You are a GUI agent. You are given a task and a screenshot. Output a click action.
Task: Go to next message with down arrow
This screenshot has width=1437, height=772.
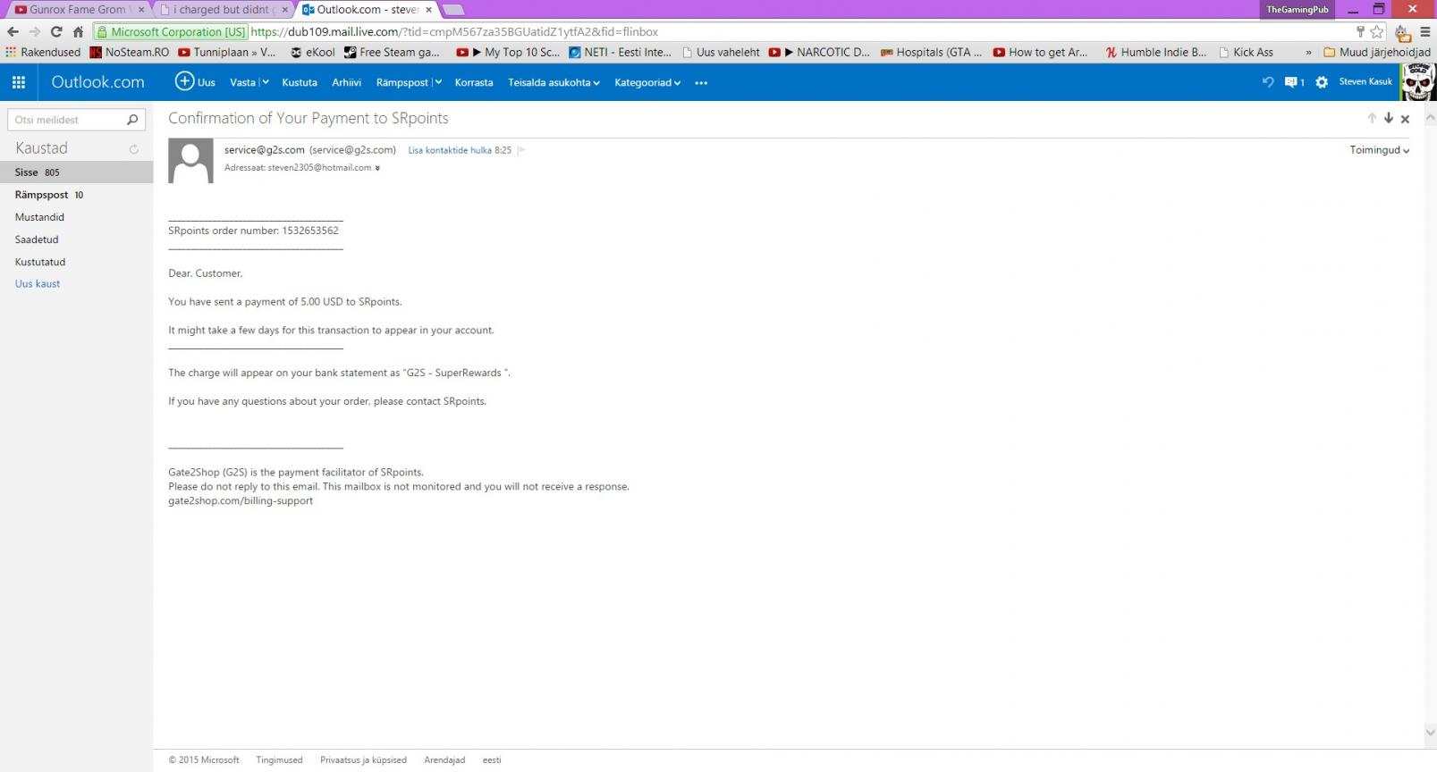pyautogui.click(x=1389, y=118)
